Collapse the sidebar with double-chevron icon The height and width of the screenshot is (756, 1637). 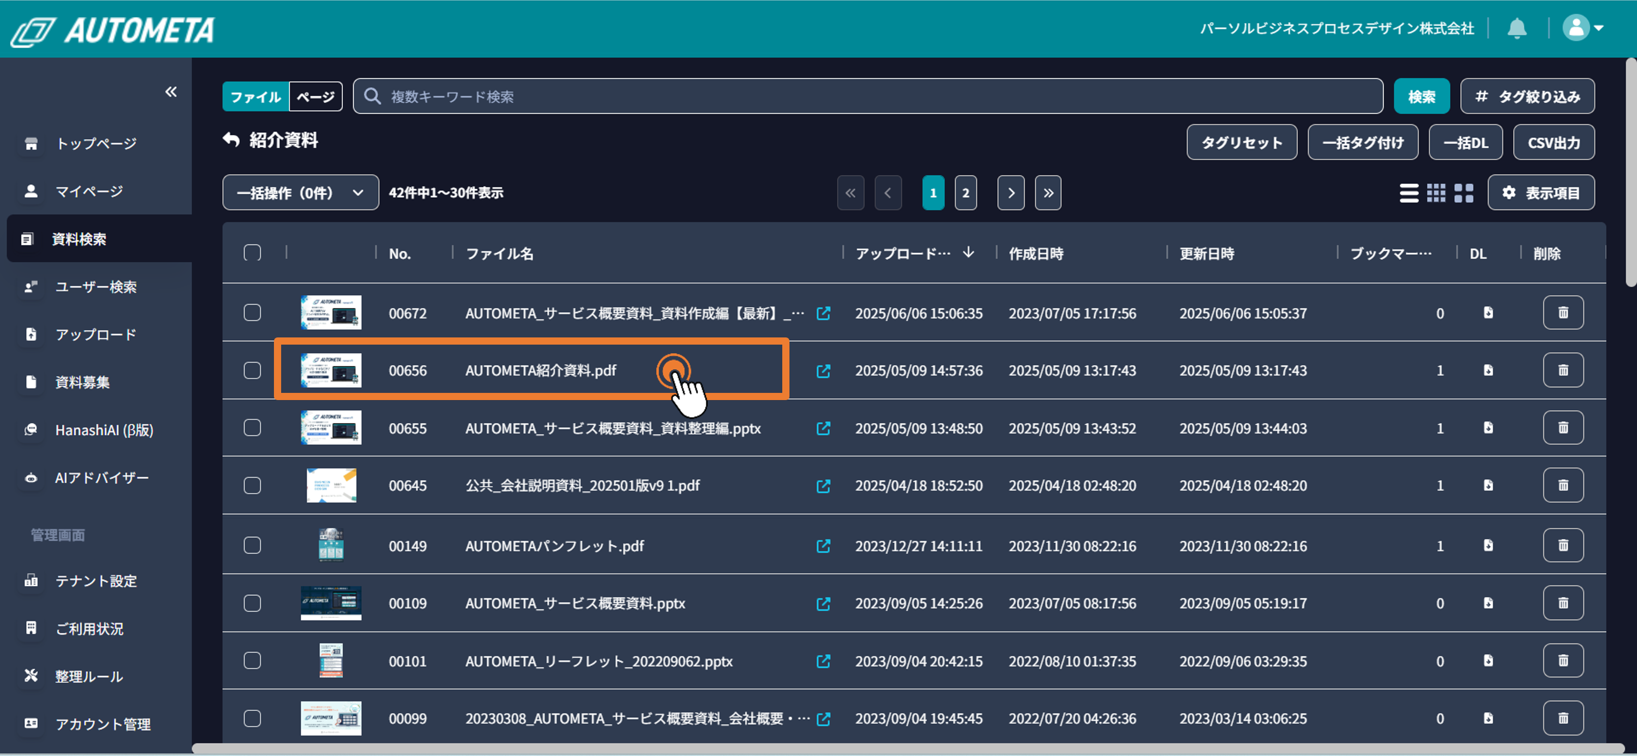click(x=171, y=92)
